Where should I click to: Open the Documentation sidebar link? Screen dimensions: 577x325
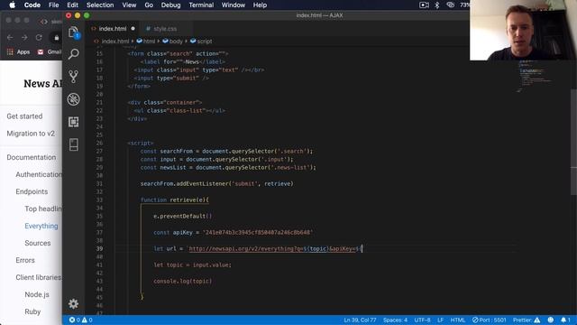(32, 157)
